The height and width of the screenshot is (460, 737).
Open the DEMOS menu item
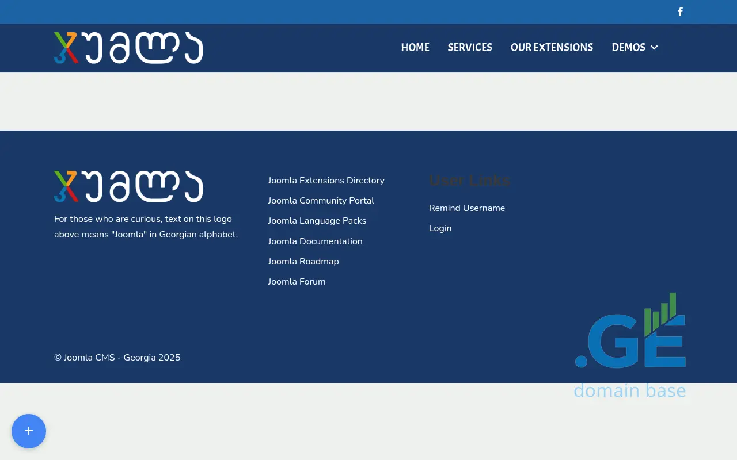(x=628, y=48)
